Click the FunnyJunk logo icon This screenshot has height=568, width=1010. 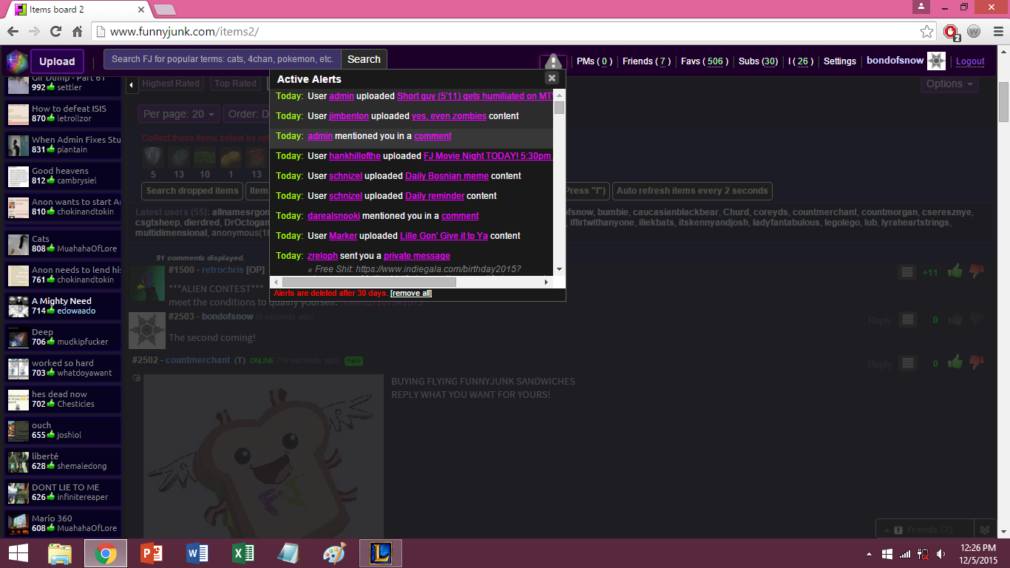[16, 61]
